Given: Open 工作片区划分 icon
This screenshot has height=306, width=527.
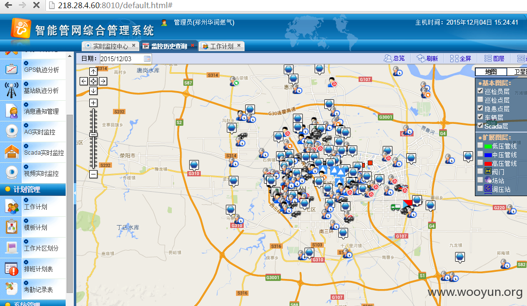Looking at the screenshot, I should [12, 248].
